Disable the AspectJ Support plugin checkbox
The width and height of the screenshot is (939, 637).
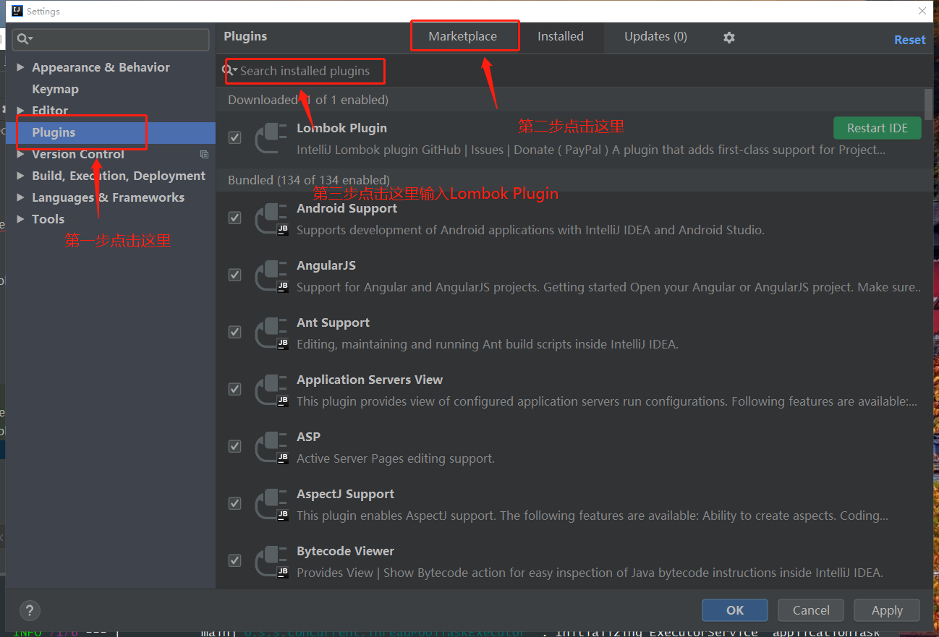click(x=234, y=504)
